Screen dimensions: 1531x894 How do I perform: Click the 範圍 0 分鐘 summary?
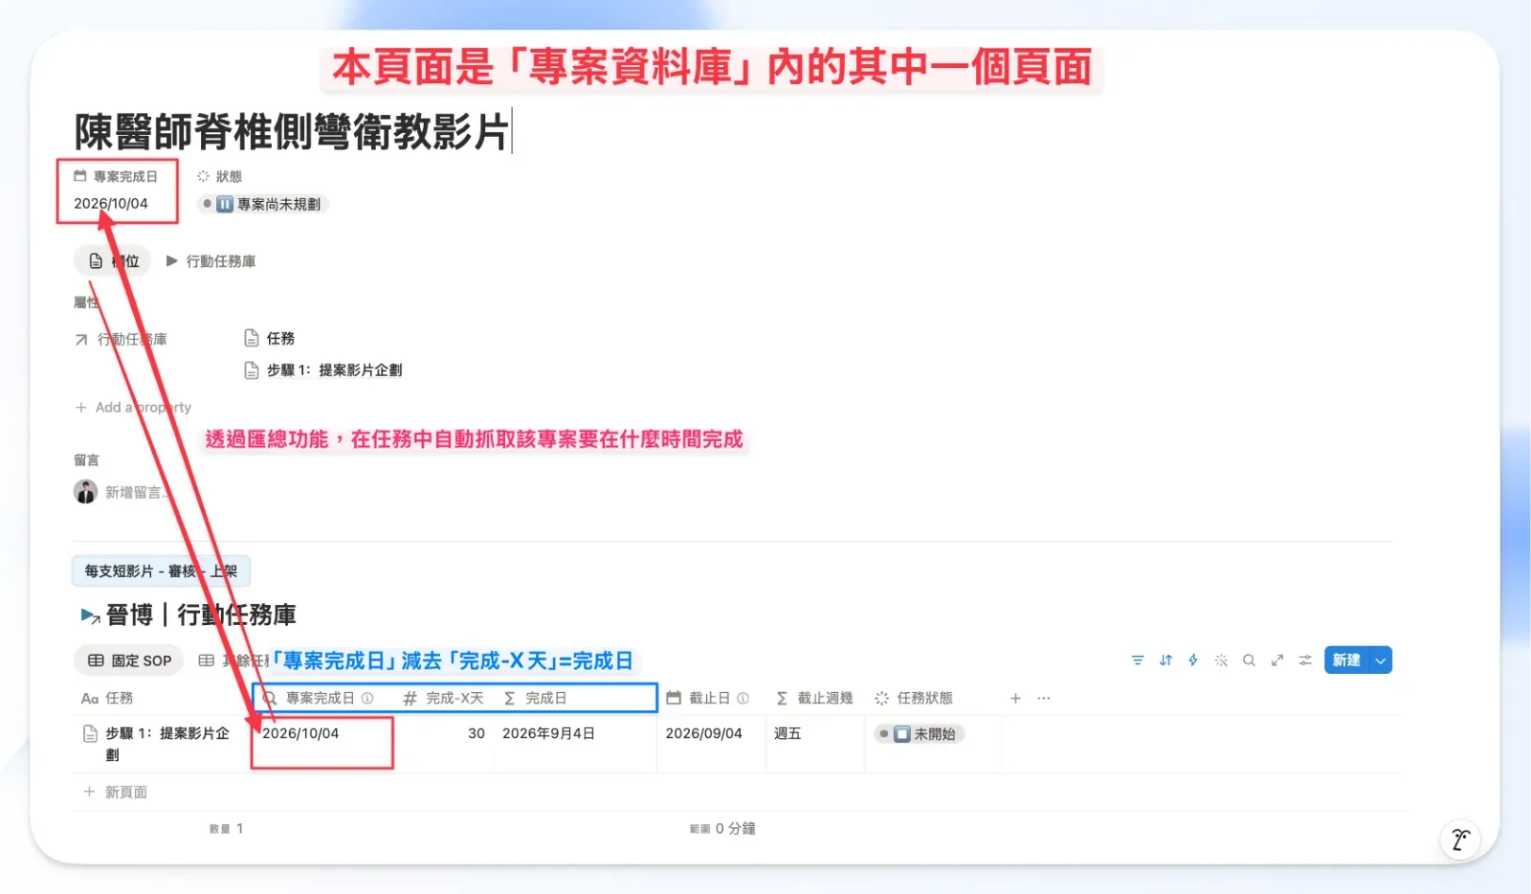click(722, 829)
